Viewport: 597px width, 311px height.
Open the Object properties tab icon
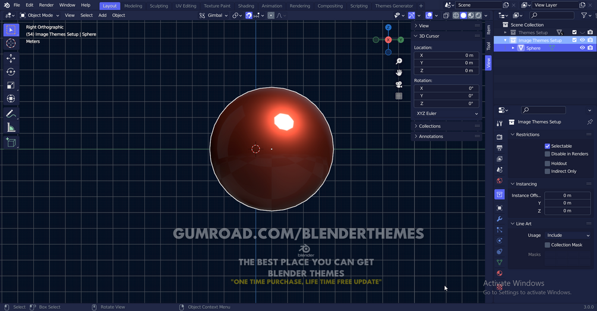pos(500,208)
